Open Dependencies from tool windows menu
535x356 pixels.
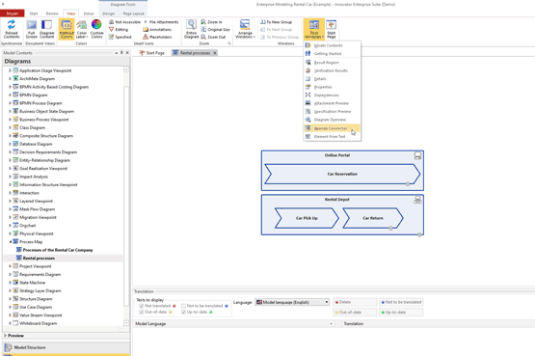click(x=332, y=96)
